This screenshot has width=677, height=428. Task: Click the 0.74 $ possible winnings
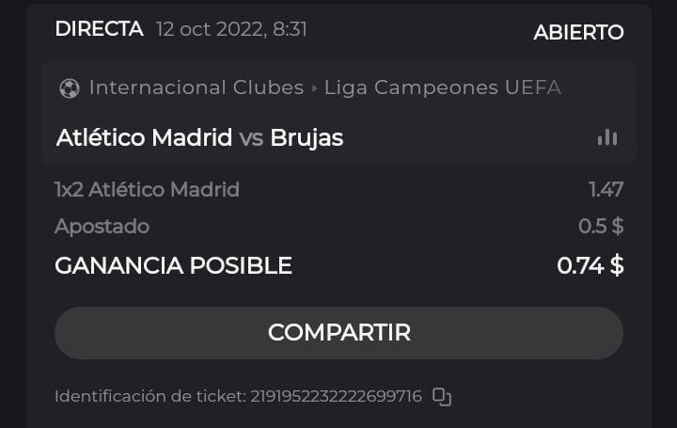coord(590,266)
